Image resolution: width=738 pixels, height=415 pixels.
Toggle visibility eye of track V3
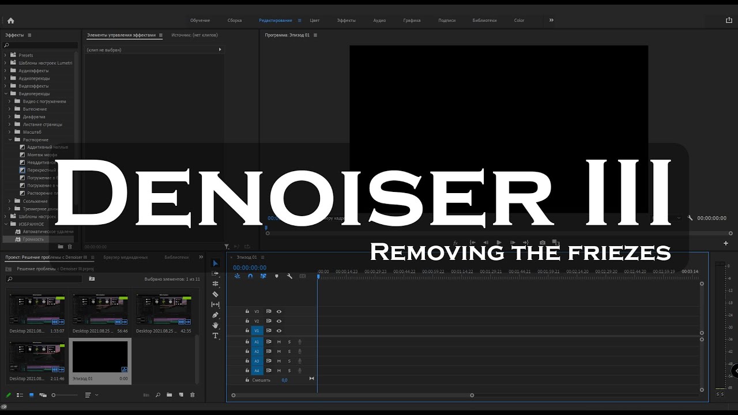pyautogui.click(x=279, y=311)
